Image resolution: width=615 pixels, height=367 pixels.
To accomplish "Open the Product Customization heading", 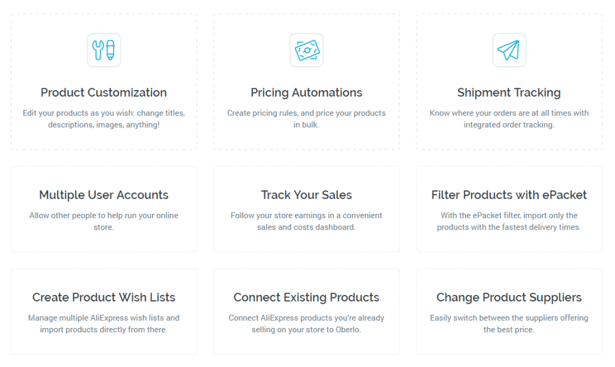I will click(x=104, y=93).
